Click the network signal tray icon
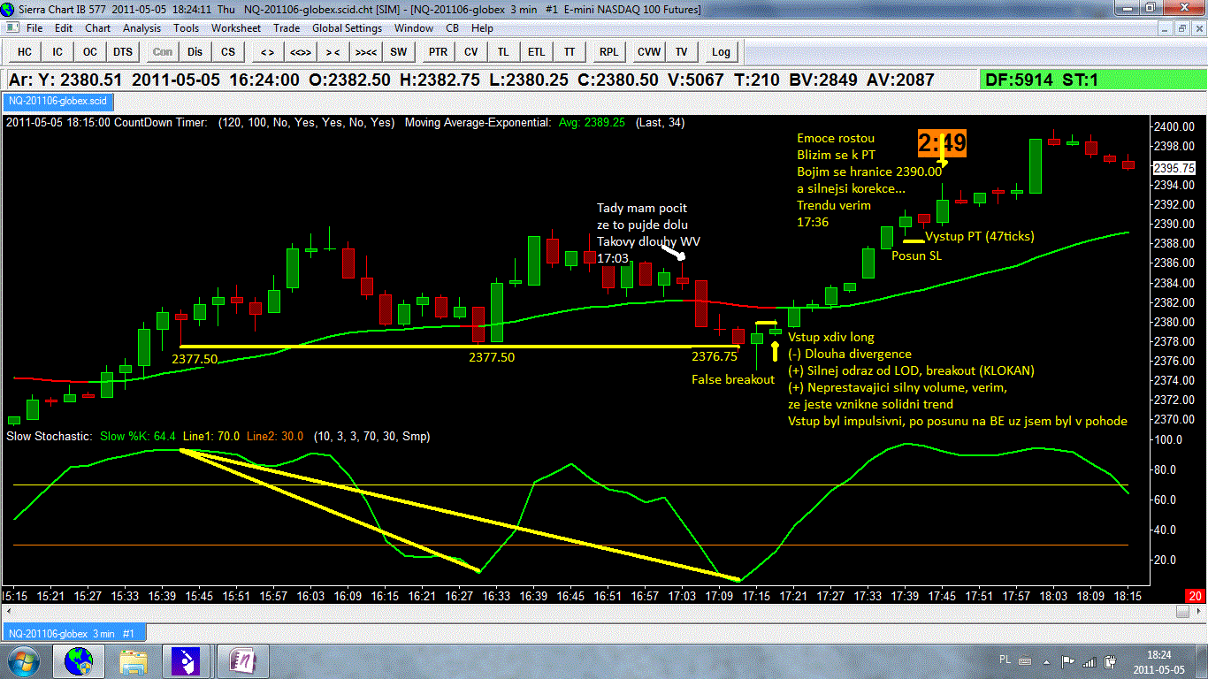The height and width of the screenshot is (679, 1208). pos(1088,661)
